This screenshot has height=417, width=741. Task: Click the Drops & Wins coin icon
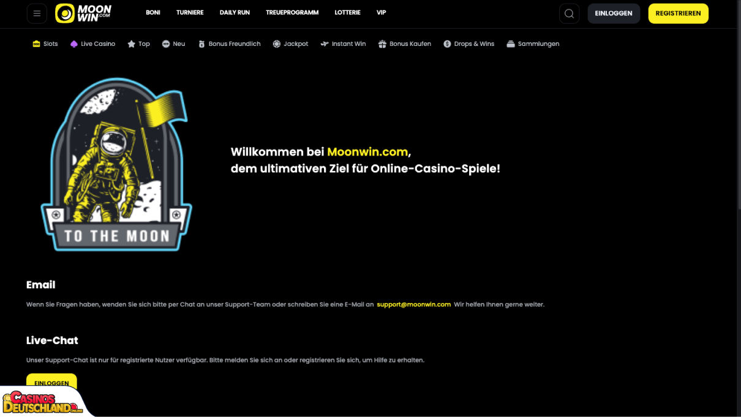tap(447, 44)
